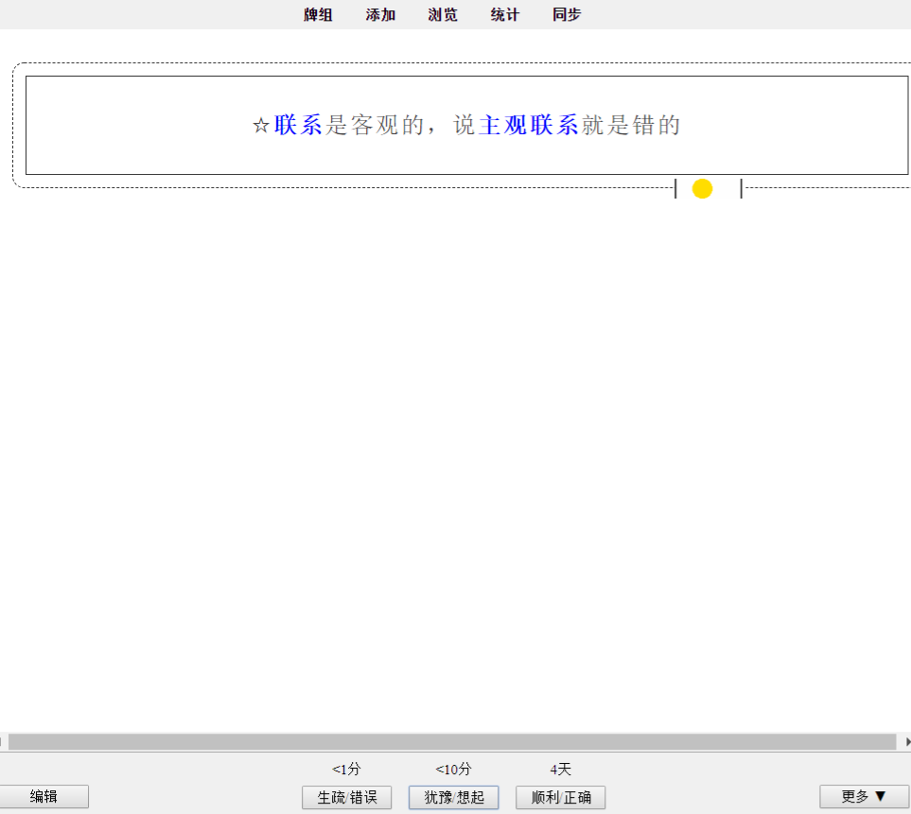The width and height of the screenshot is (911, 814).
Task: Click the blue text 主观联系
Action: 528,125
